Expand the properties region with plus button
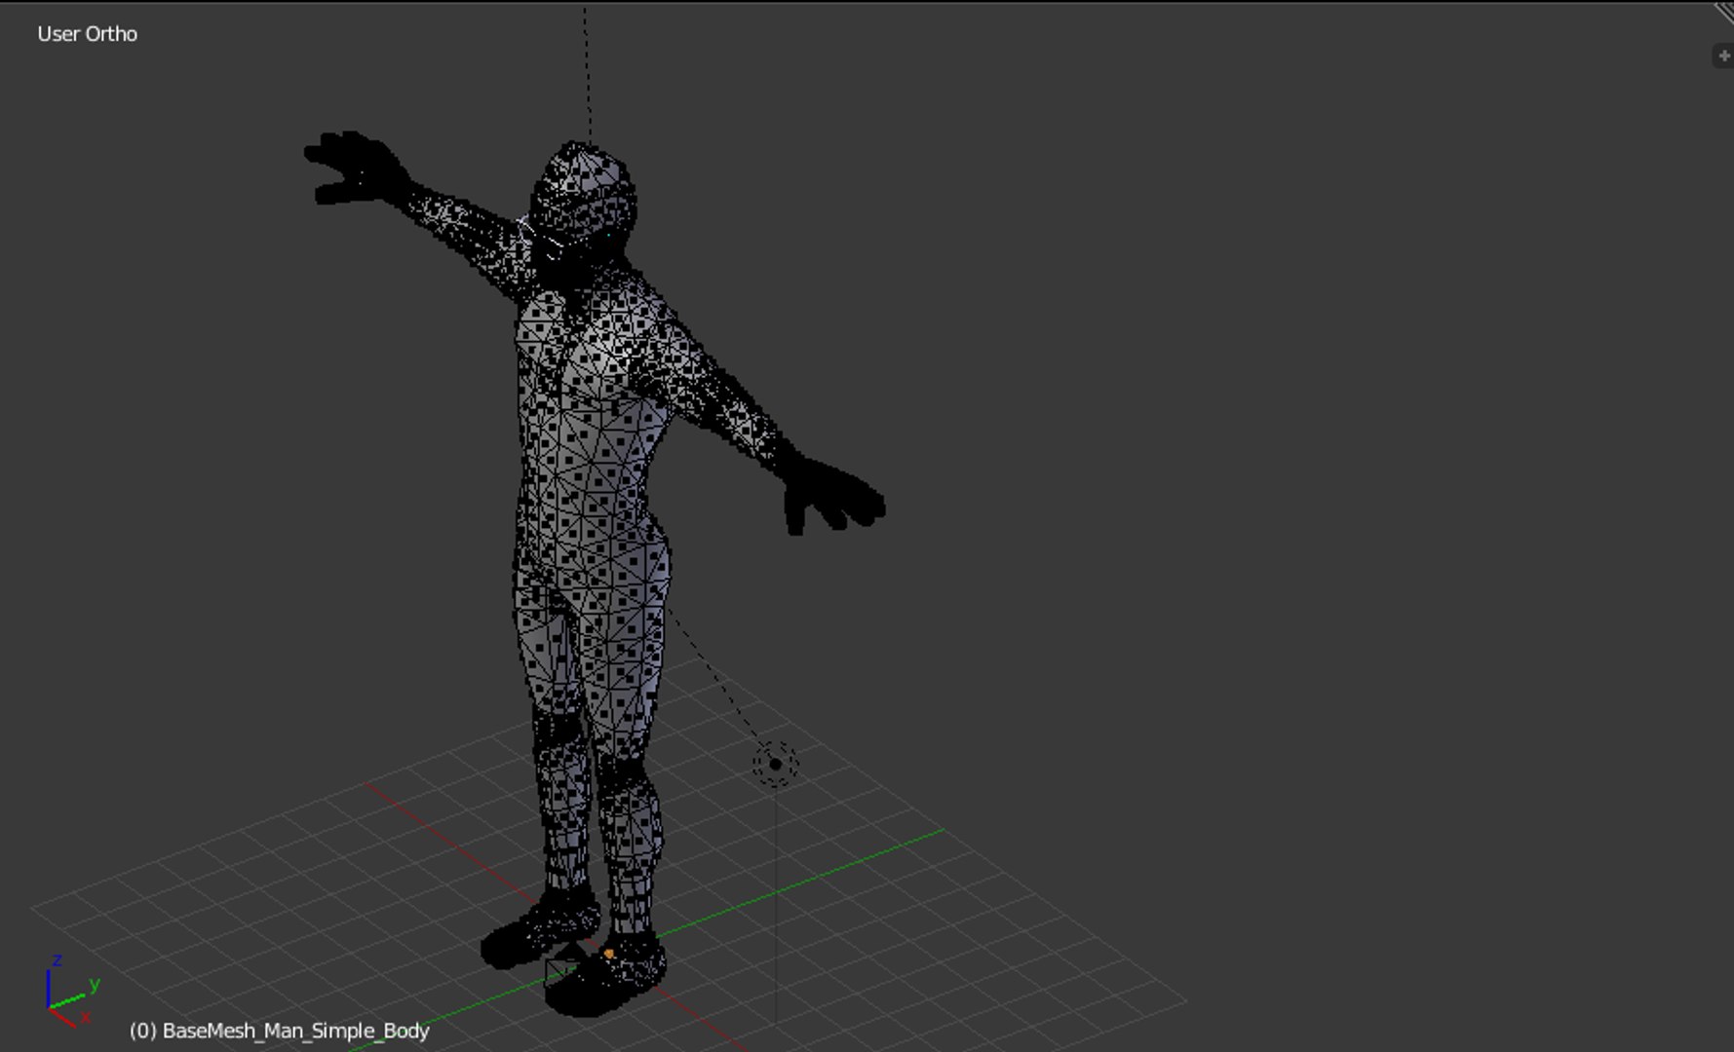Screen dimensions: 1734x1052 pyautogui.click(x=1723, y=56)
